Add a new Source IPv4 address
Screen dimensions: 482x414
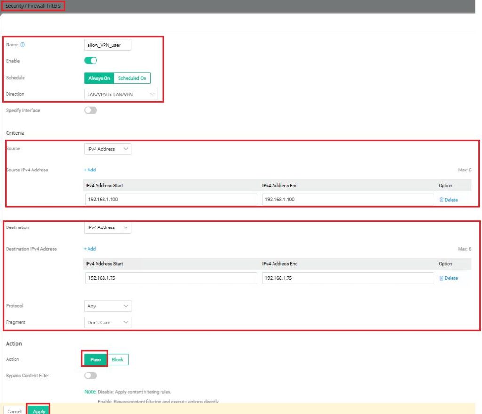point(89,170)
